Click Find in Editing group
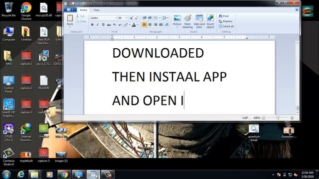This screenshot has height=179, width=319. [x=224, y=16]
